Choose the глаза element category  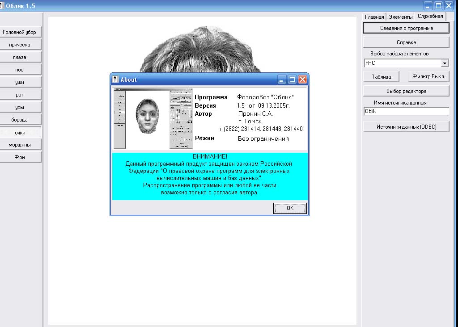click(x=20, y=57)
